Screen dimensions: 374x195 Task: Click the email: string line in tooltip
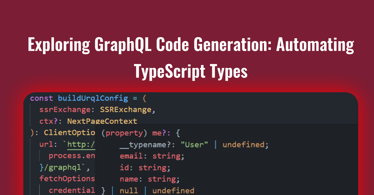[152, 156]
